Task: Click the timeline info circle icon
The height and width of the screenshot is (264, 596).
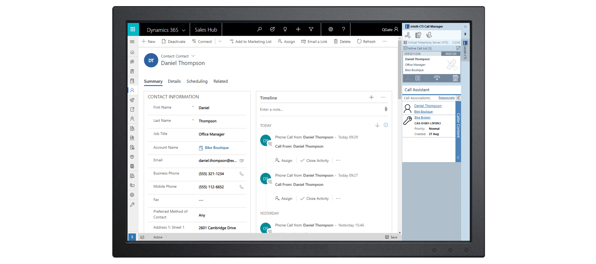Action: coord(386,125)
